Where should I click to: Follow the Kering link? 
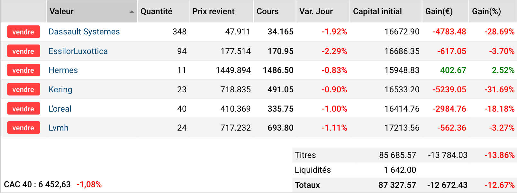[x=60, y=89]
